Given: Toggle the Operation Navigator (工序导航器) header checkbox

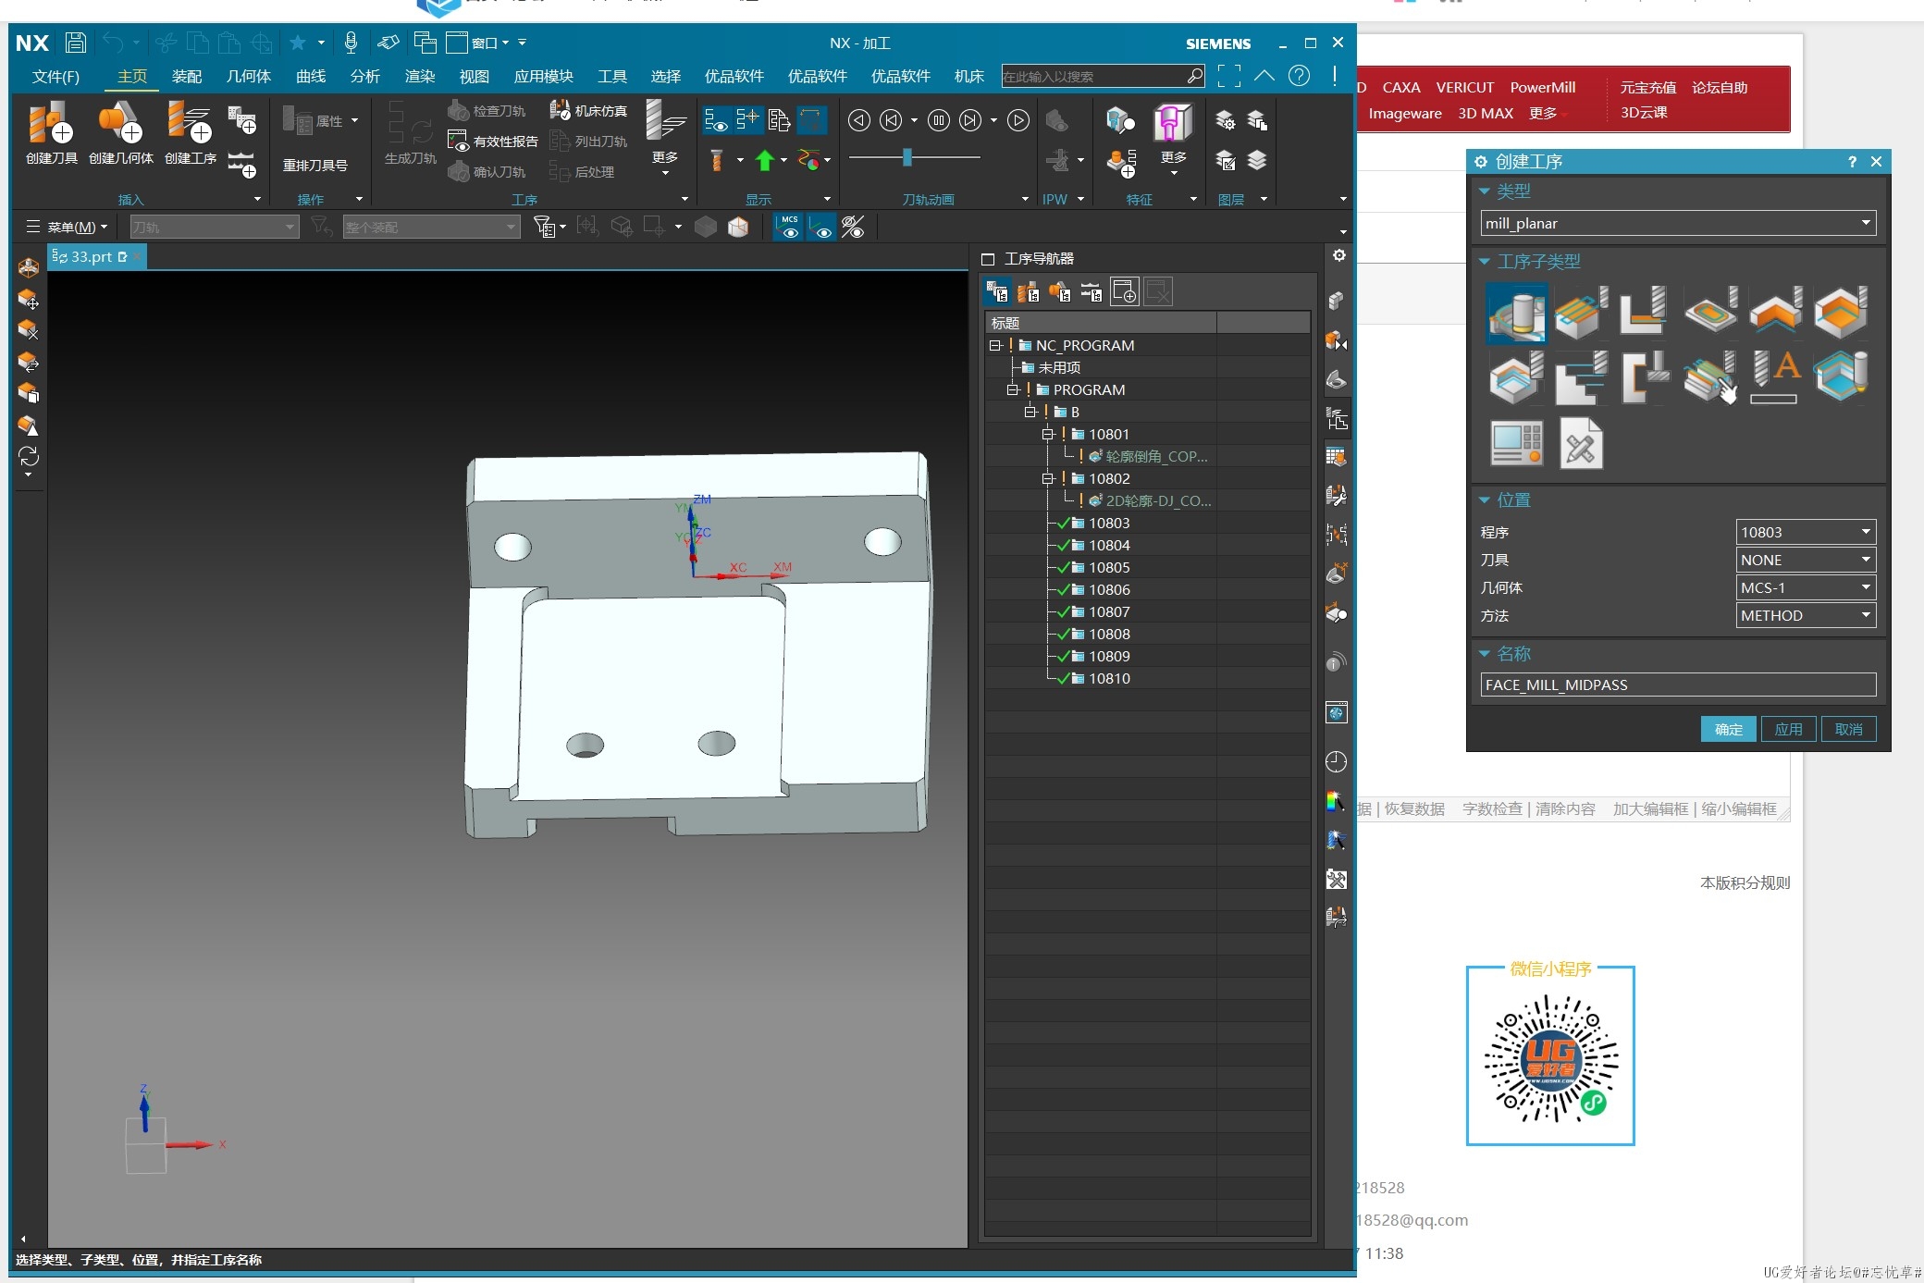Looking at the screenshot, I should point(988,259).
